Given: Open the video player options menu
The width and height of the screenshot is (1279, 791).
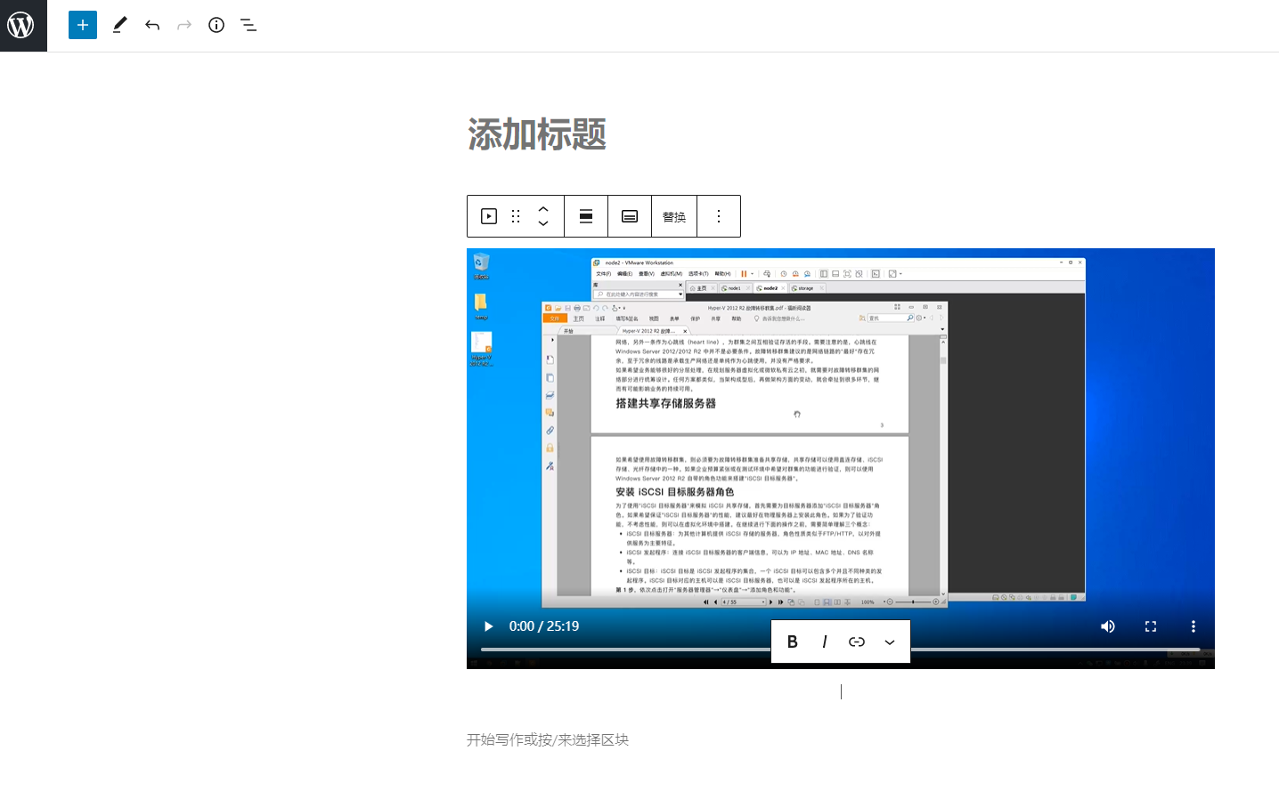Looking at the screenshot, I should 1193,626.
